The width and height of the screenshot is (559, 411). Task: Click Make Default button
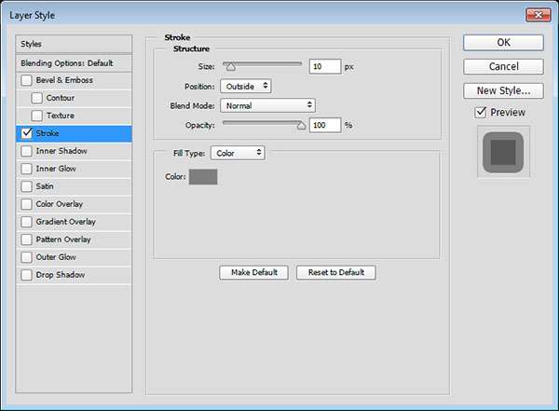pos(253,272)
